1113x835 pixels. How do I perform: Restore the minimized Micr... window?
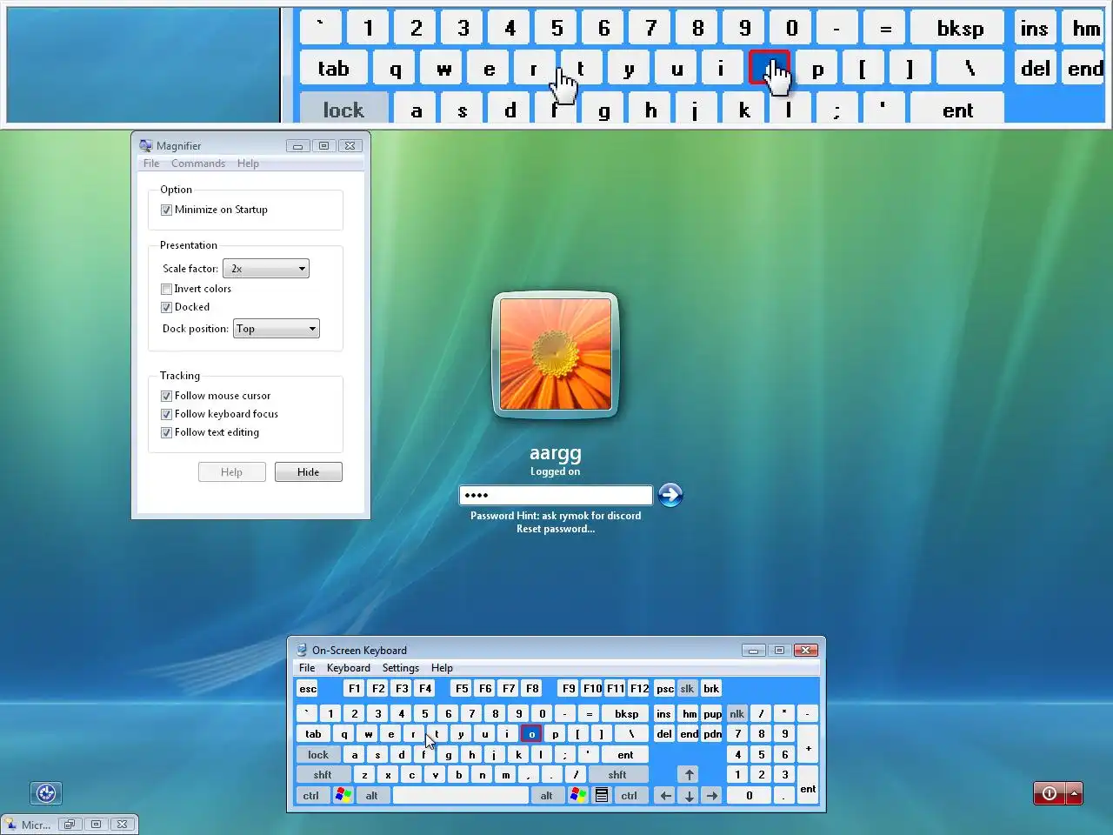coord(70,824)
